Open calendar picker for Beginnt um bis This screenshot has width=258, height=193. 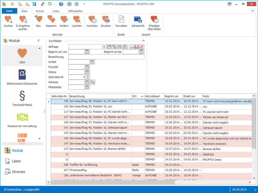tap(141, 52)
